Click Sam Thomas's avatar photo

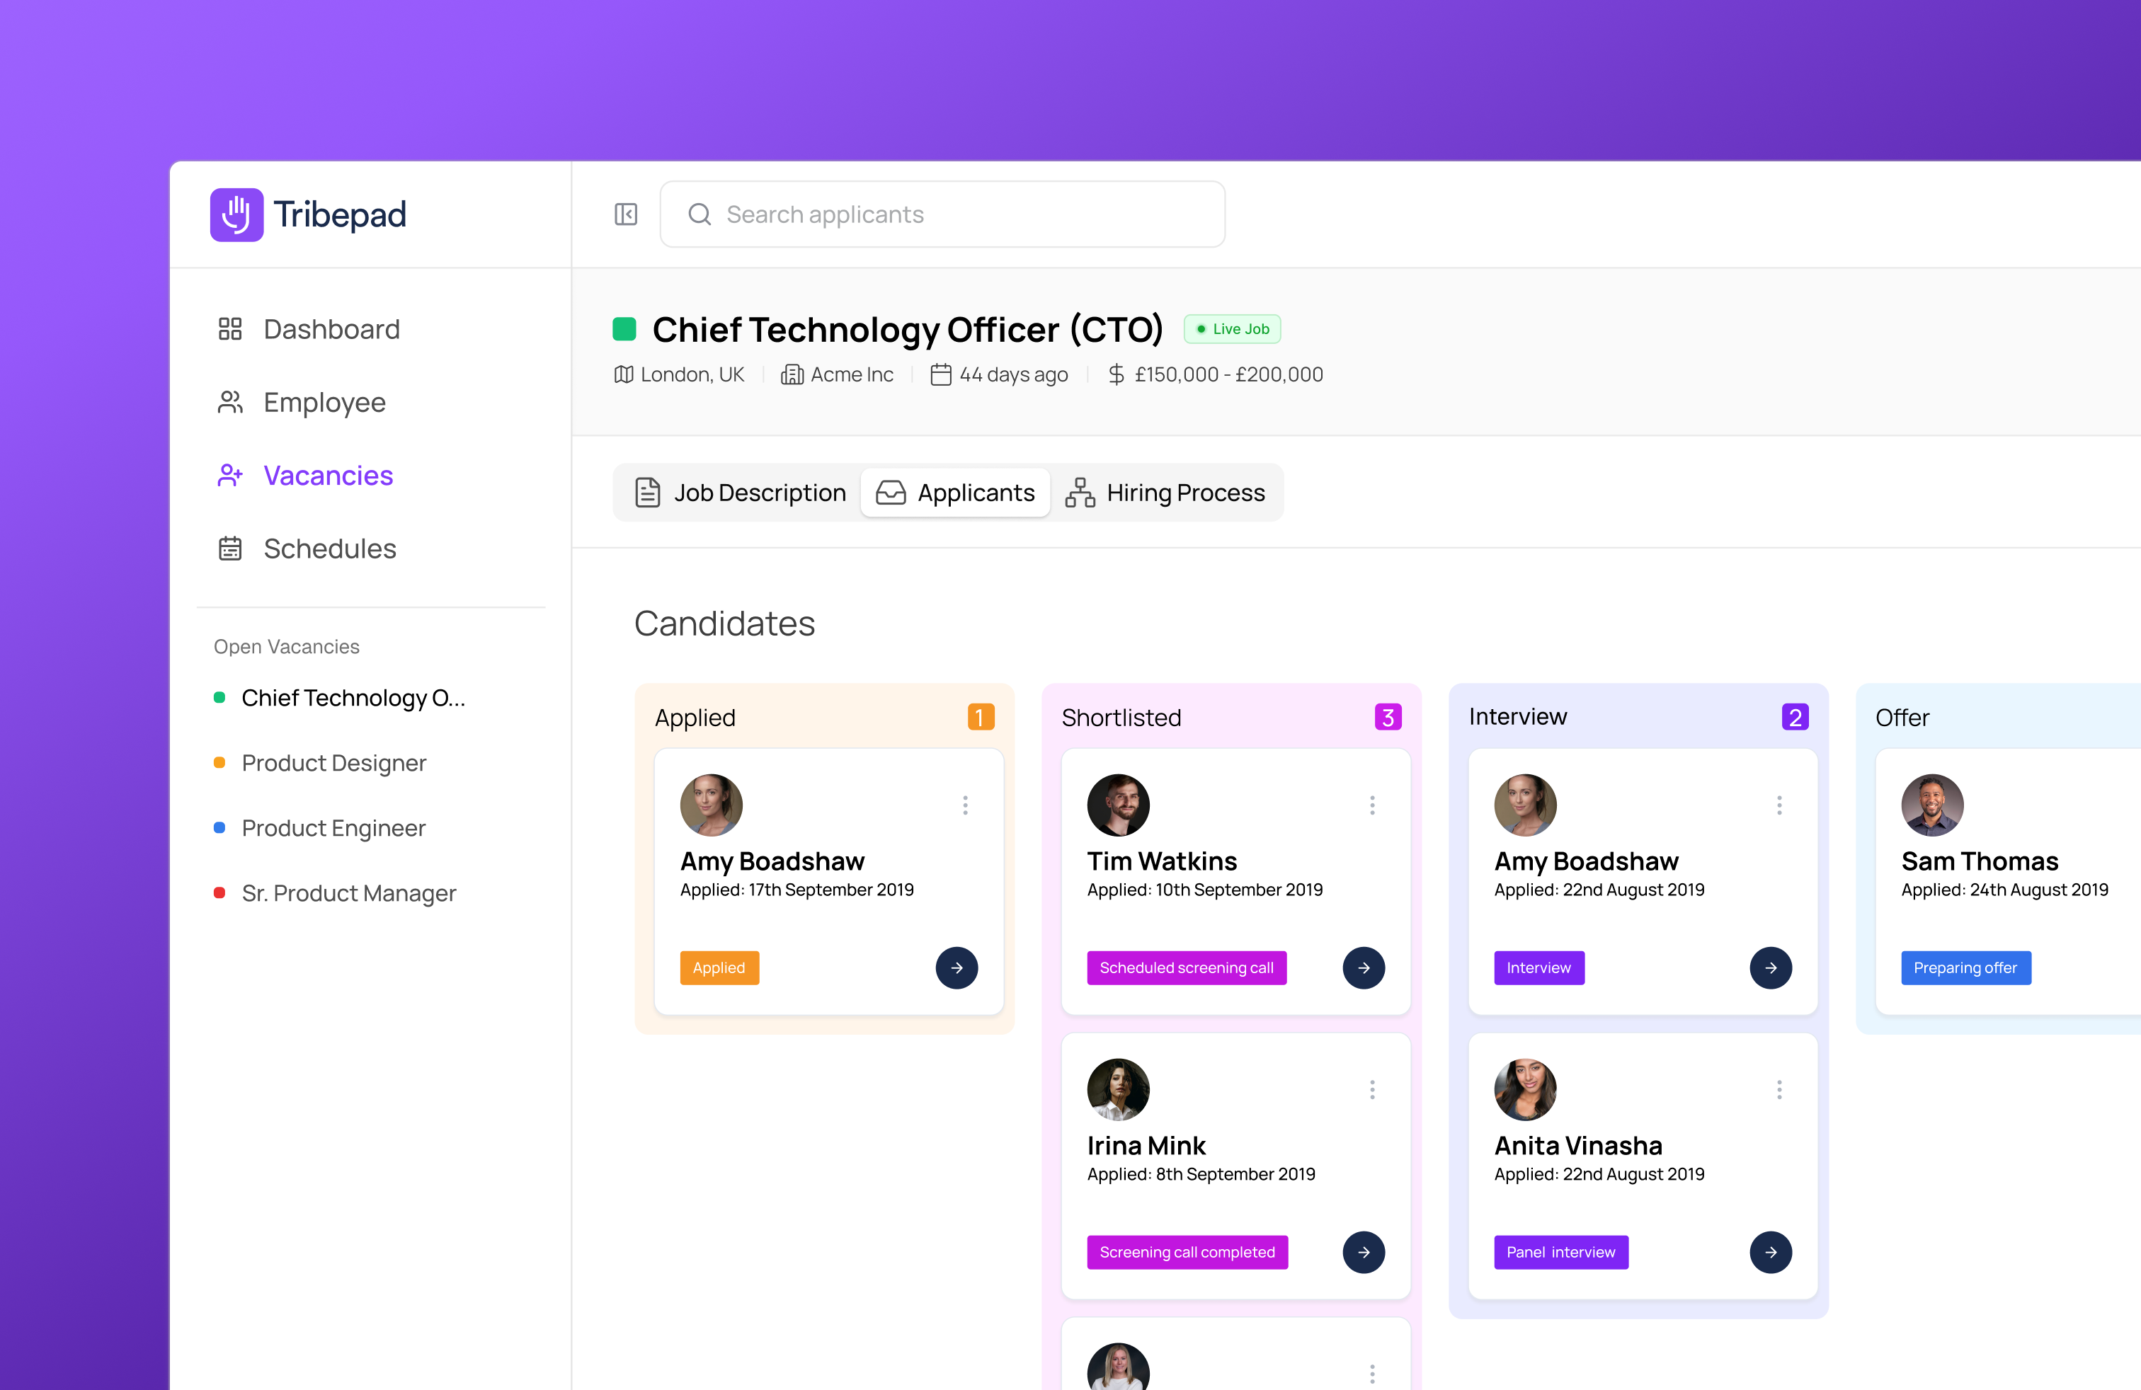[1931, 805]
